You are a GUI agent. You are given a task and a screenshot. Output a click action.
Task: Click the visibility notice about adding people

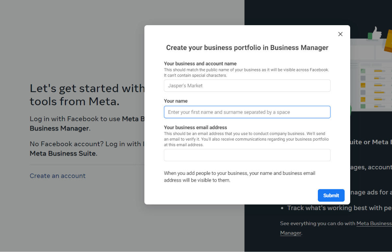(239, 177)
